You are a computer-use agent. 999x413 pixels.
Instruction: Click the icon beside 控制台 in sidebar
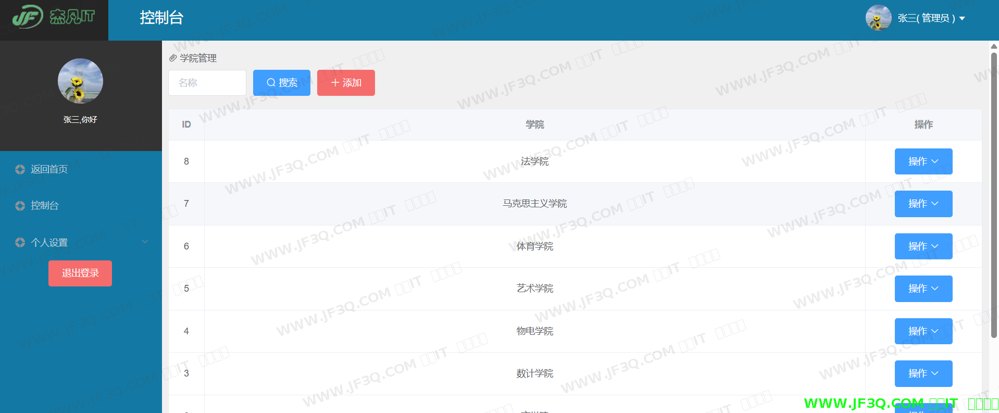coord(20,206)
